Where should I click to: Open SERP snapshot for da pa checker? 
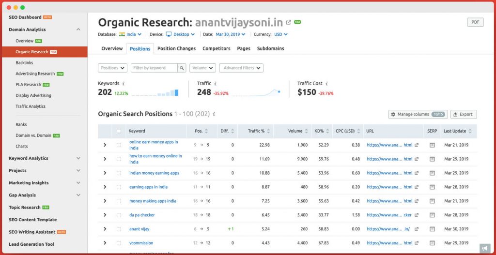point(432,215)
